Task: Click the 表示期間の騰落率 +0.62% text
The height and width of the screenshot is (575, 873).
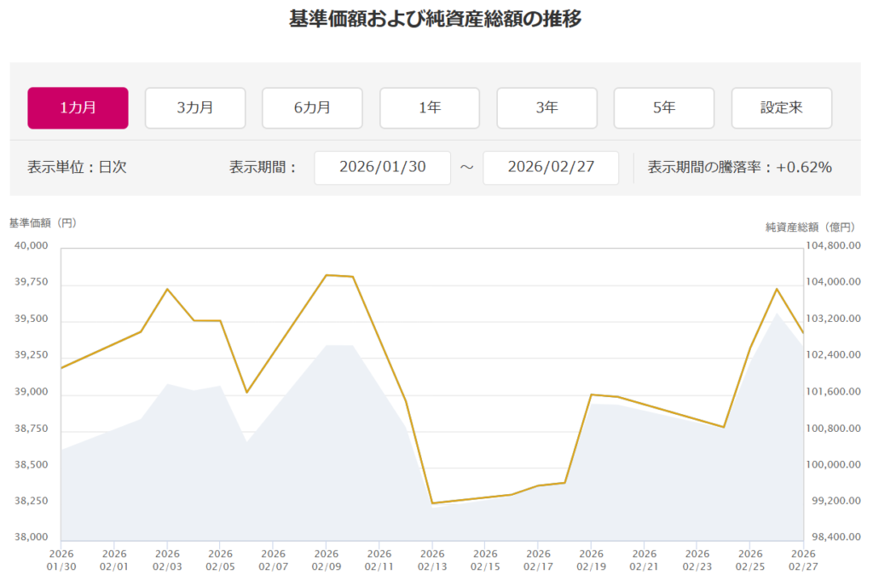Action: [739, 167]
